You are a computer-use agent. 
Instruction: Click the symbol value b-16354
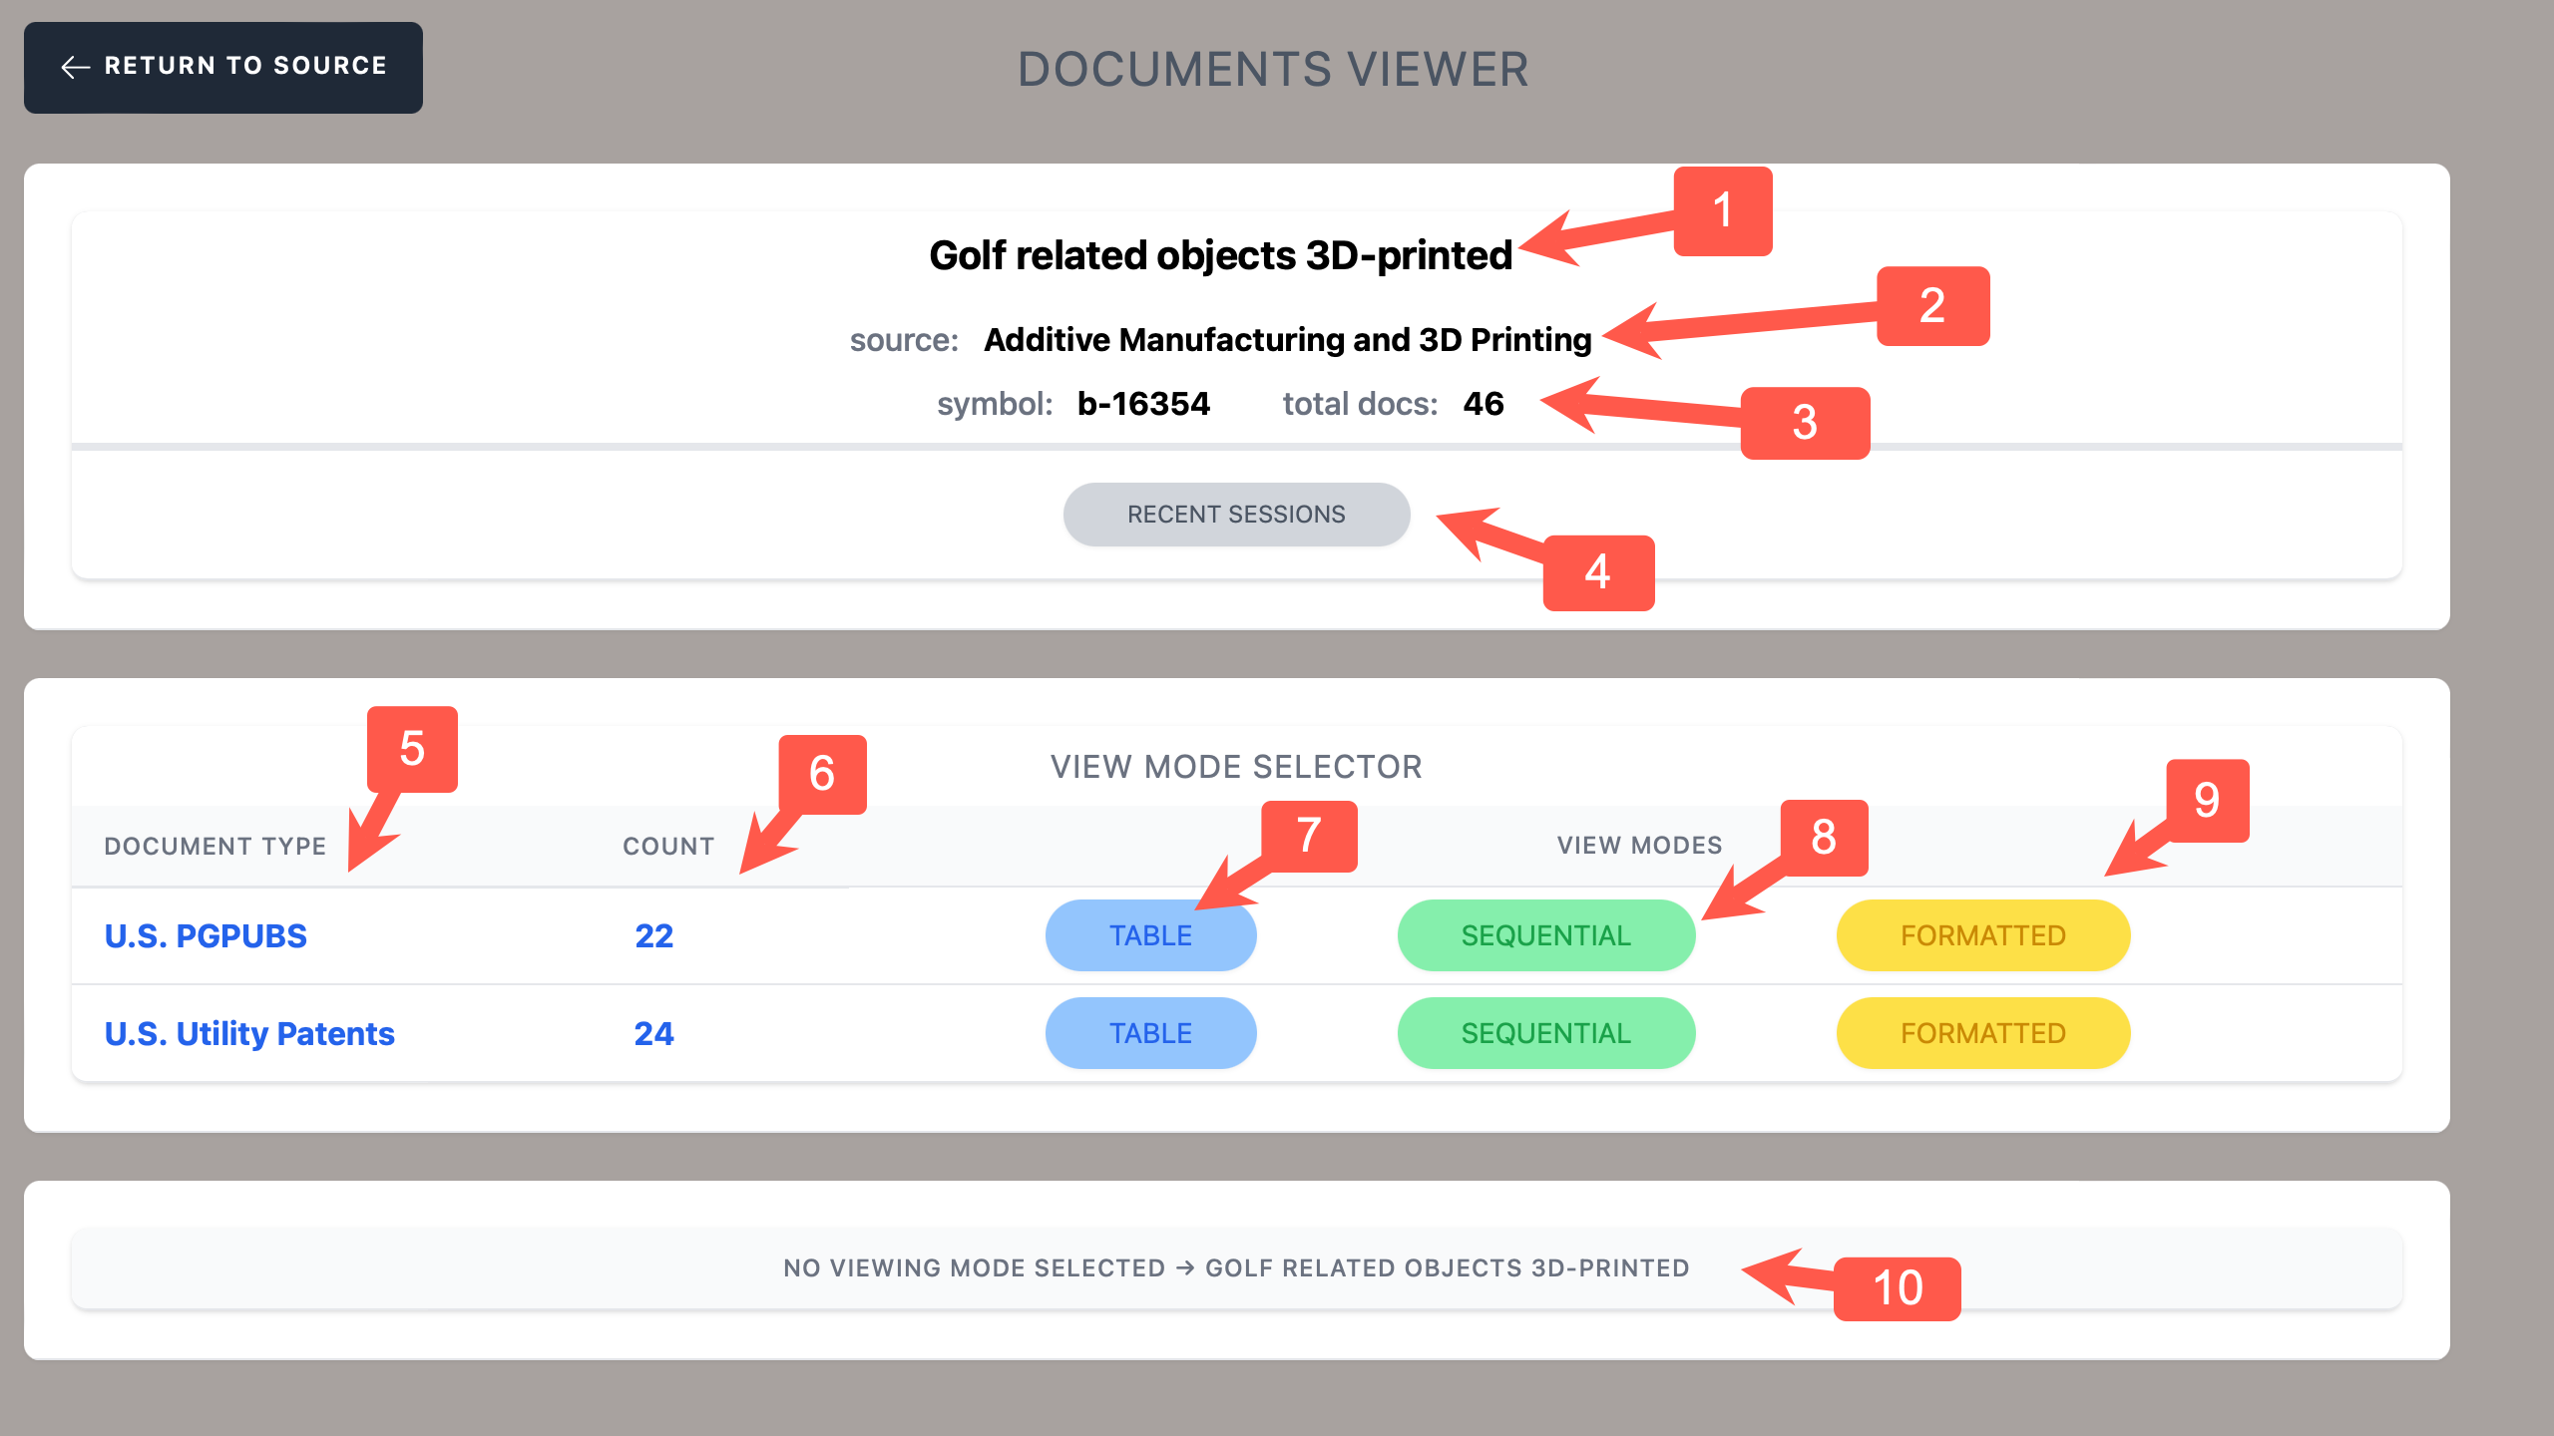[x=1142, y=404]
